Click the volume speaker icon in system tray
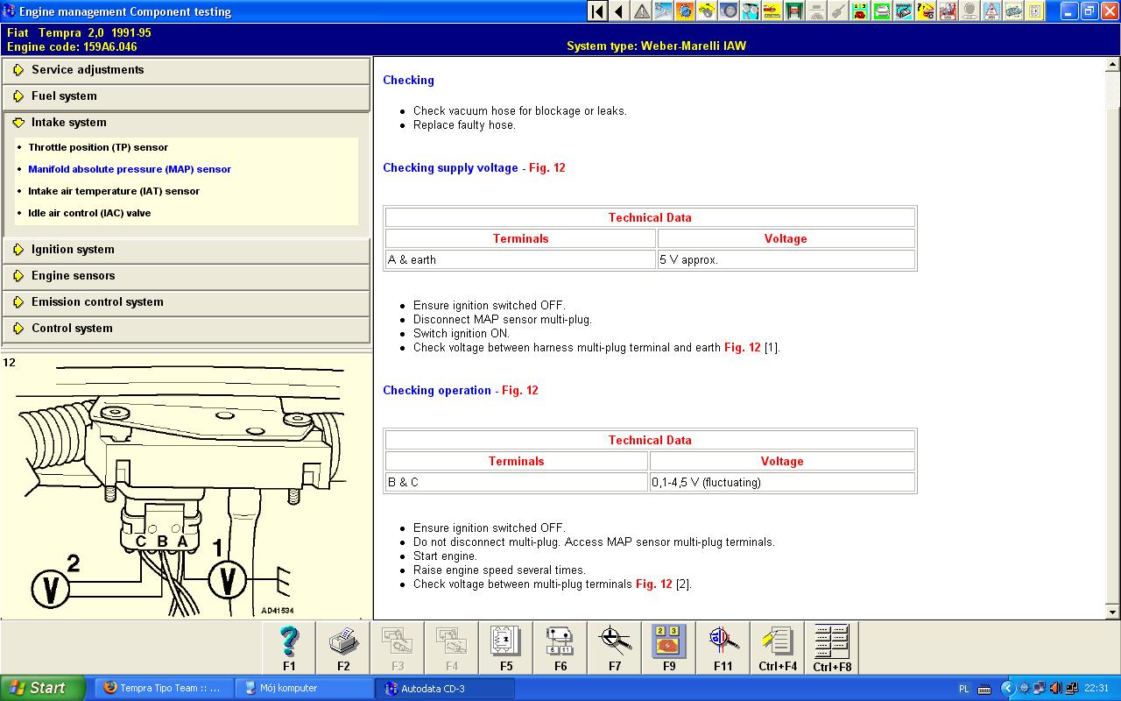The image size is (1121, 701). coord(1055,689)
